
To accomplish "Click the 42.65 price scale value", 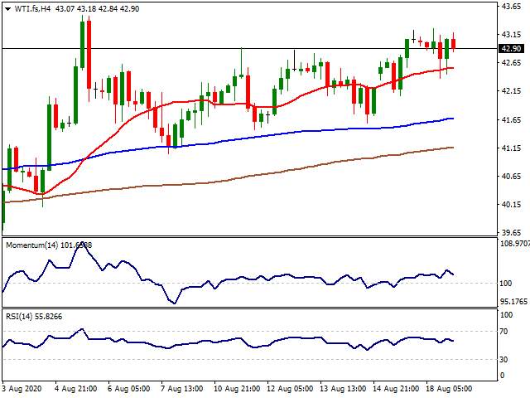I will tap(511, 63).
